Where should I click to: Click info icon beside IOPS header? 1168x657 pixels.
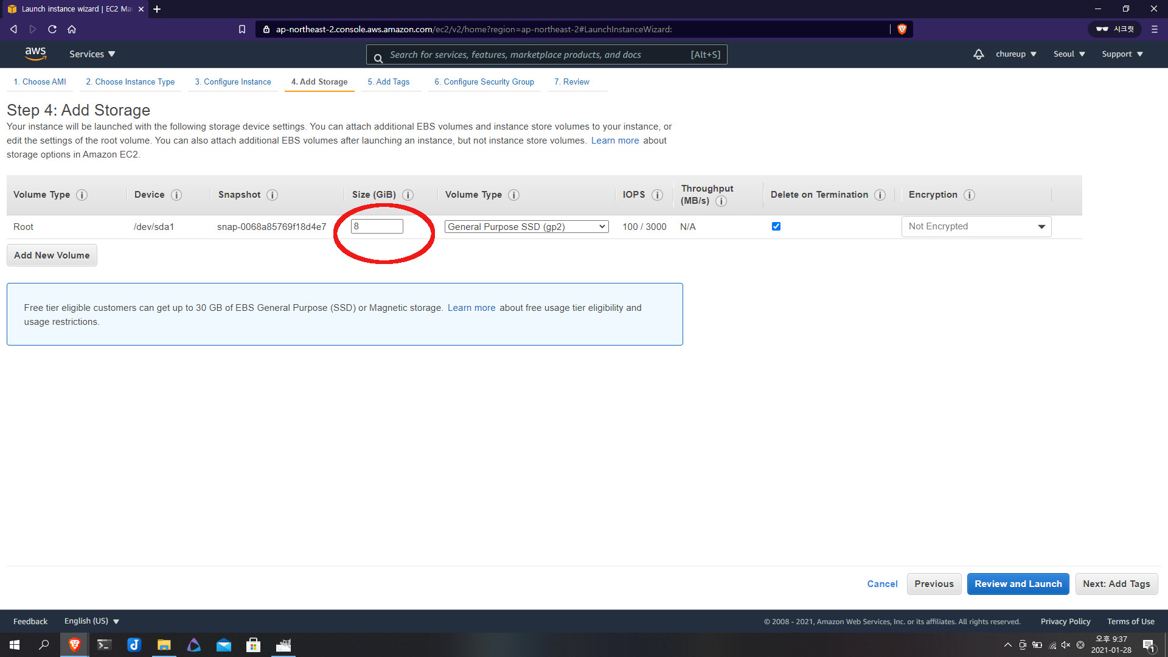pyautogui.click(x=657, y=195)
